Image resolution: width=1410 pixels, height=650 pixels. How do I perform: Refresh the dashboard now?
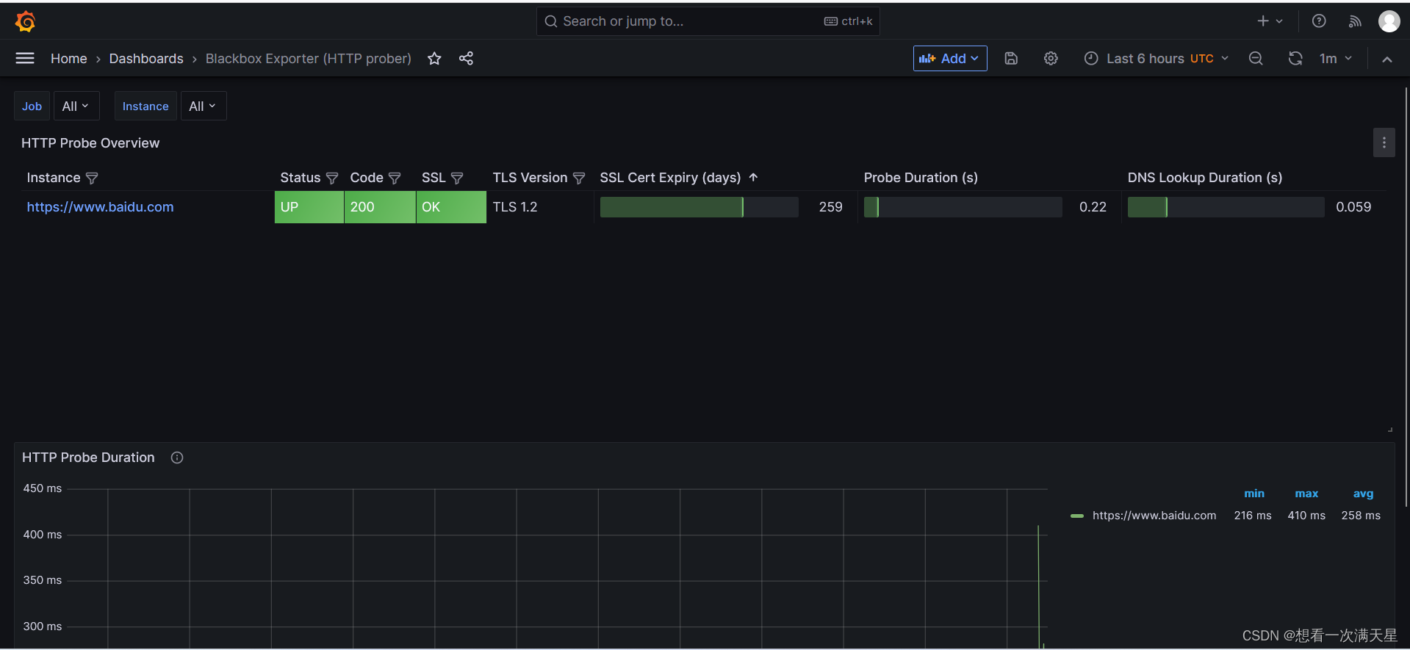point(1295,58)
